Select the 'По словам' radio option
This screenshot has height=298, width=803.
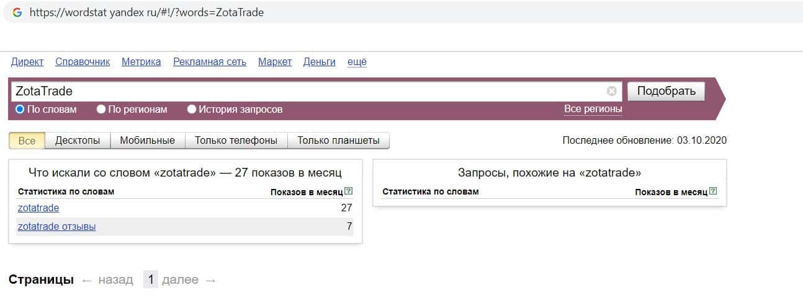pyautogui.click(x=20, y=110)
